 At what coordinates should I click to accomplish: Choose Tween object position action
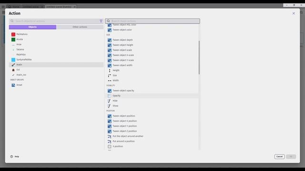(x=152, y=116)
